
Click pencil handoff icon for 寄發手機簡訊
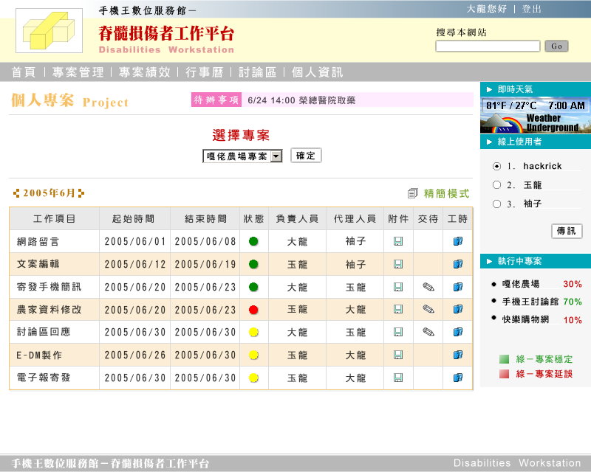coord(428,287)
